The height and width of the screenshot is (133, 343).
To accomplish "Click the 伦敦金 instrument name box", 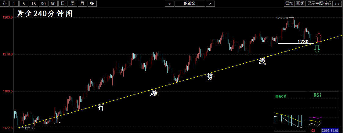I will pos(190,4).
